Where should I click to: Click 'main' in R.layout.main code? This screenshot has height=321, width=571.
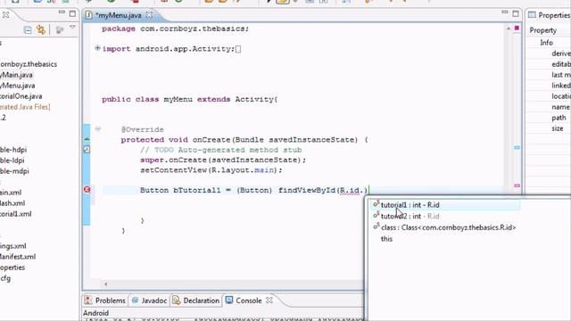tap(264, 170)
